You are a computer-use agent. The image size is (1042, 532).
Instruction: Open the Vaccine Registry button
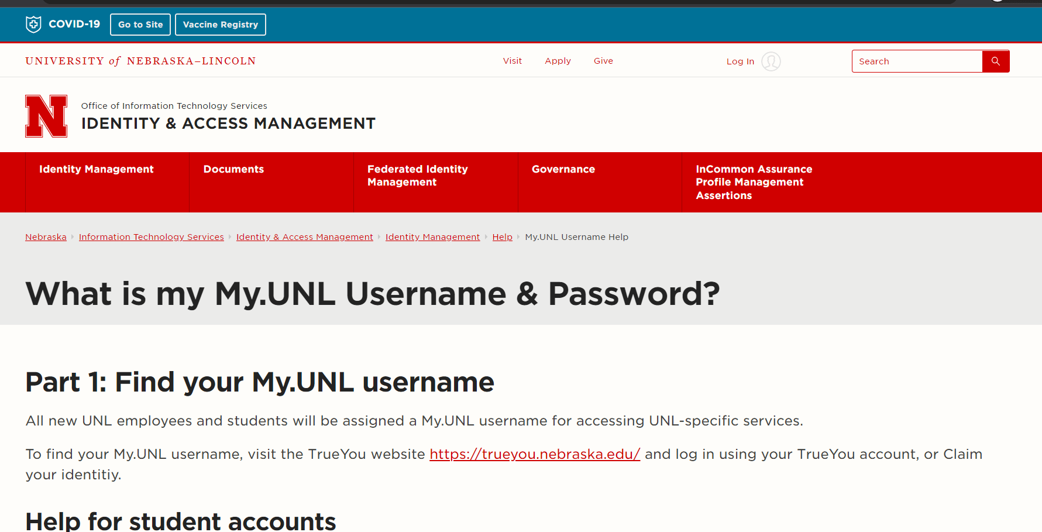tap(221, 25)
